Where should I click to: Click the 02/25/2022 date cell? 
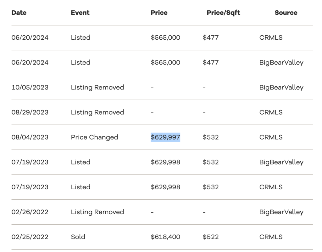pos(30,237)
